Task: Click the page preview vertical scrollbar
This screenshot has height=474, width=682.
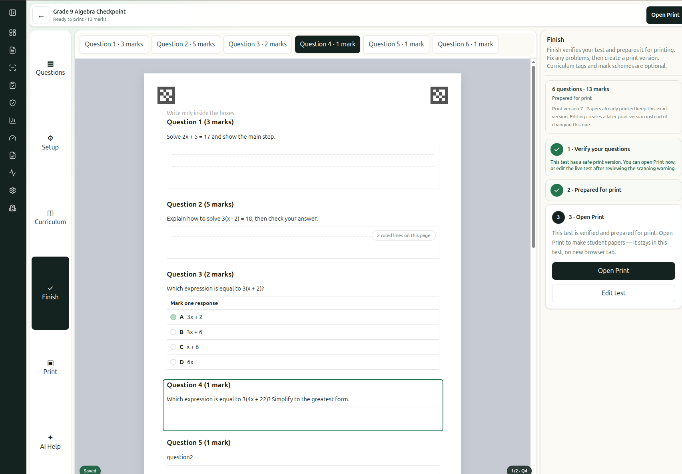Action: 533,157
